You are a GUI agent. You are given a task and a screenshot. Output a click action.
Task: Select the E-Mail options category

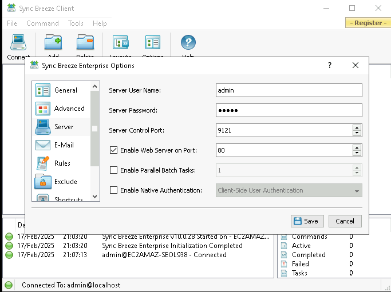click(x=64, y=145)
